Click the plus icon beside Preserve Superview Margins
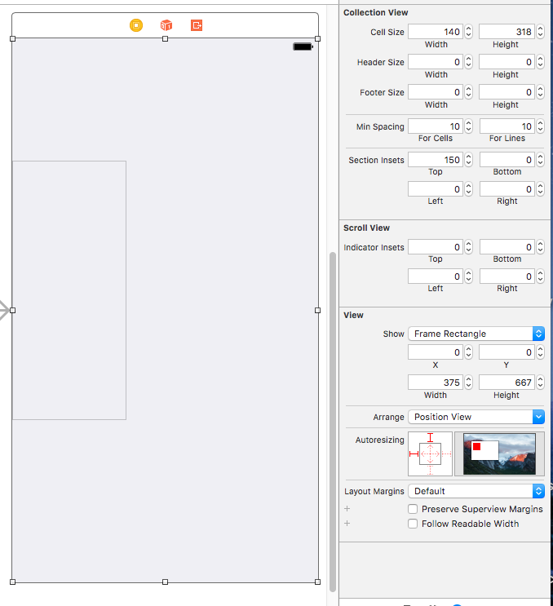Image resolution: width=553 pixels, height=606 pixels. [347, 509]
